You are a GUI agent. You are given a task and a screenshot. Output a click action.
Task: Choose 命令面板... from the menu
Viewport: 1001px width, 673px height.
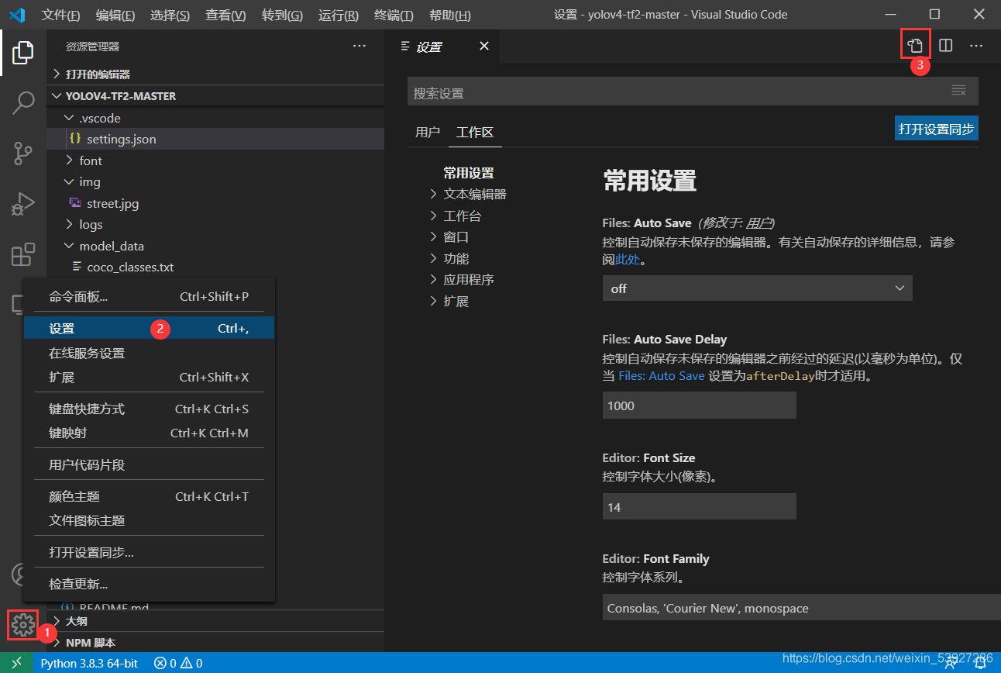tap(149, 296)
